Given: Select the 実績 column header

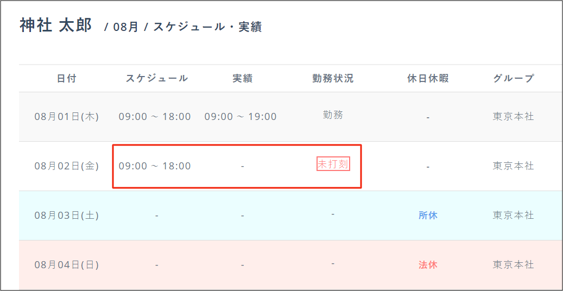Looking at the screenshot, I should [x=242, y=78].
